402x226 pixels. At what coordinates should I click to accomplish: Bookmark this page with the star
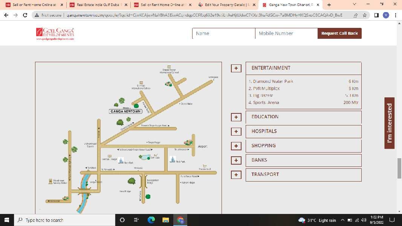point(365,15)
